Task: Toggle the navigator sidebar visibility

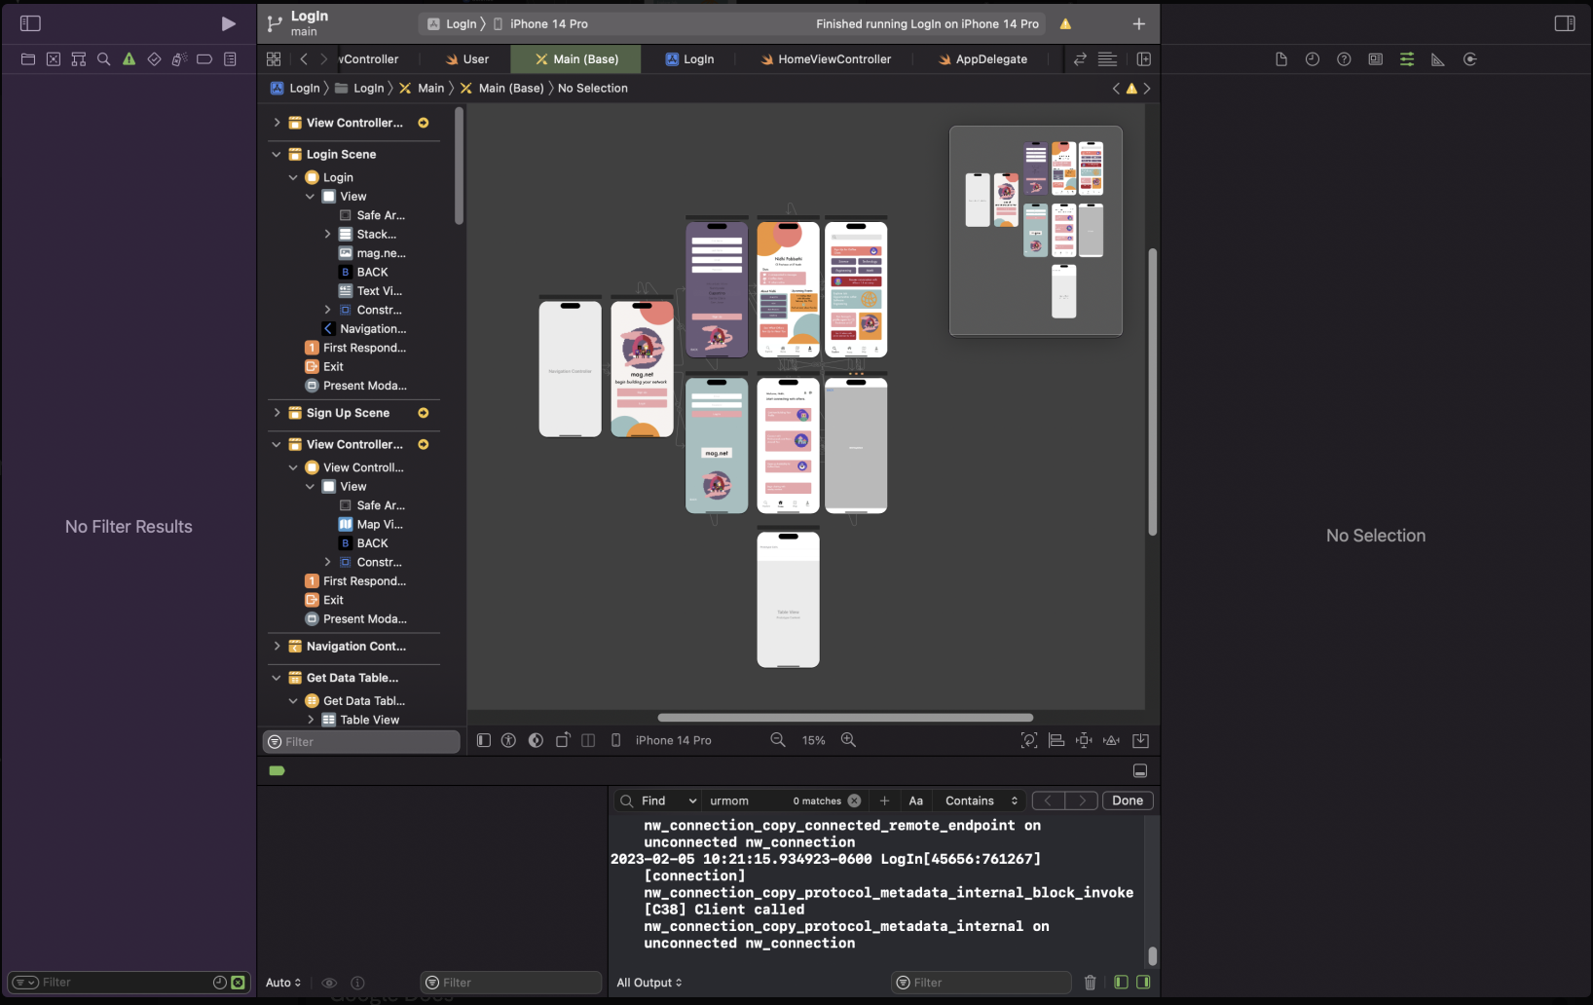Action: 30,23
